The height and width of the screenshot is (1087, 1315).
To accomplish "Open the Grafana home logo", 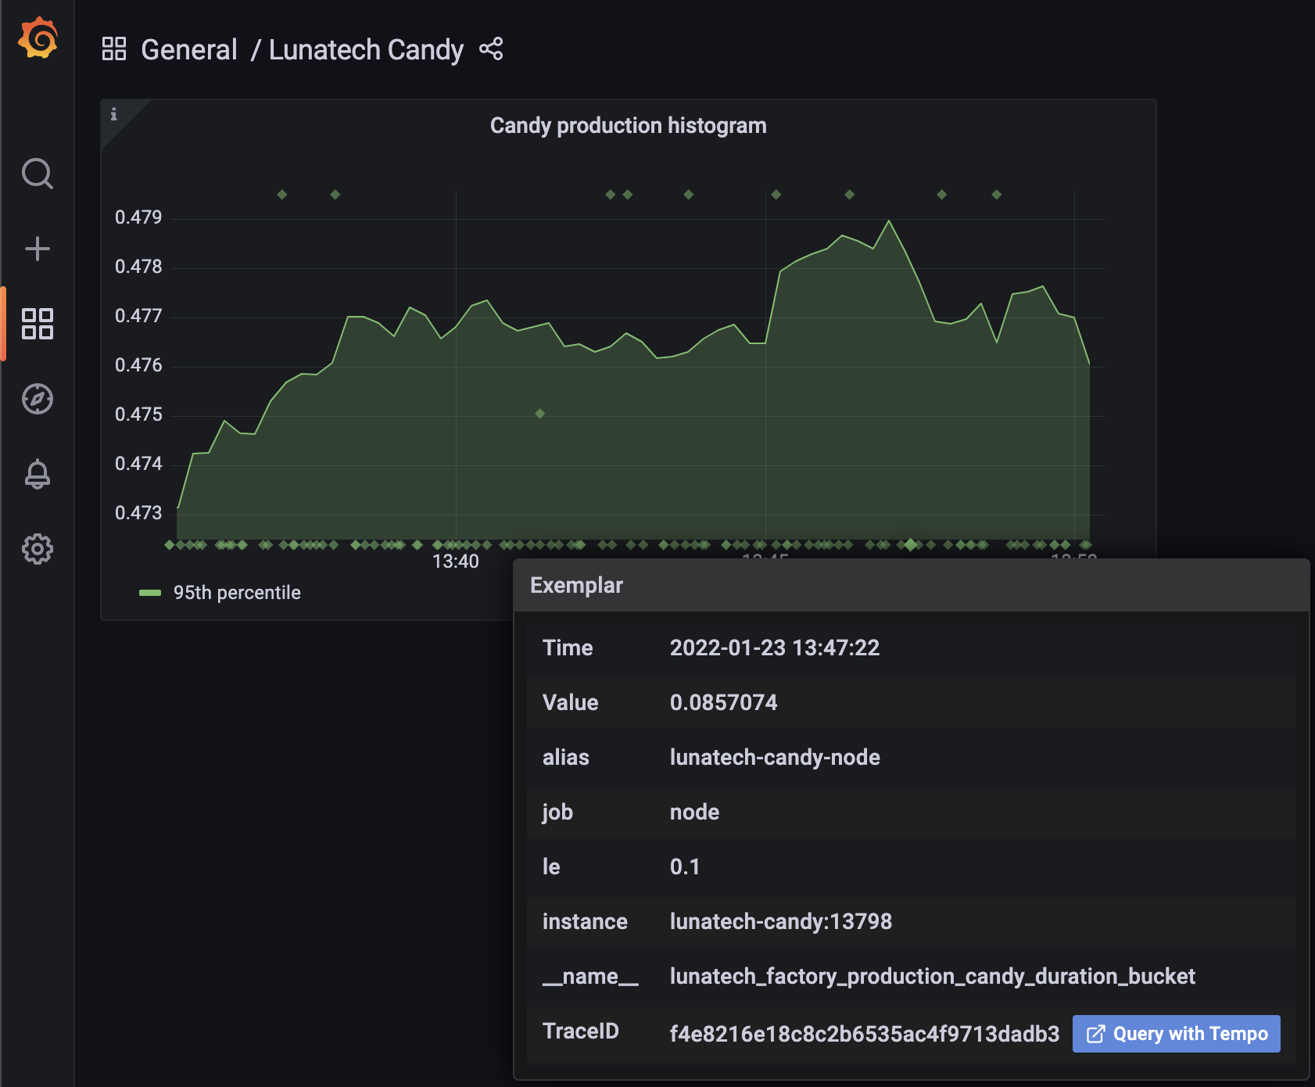I will (x=38, y=38).
